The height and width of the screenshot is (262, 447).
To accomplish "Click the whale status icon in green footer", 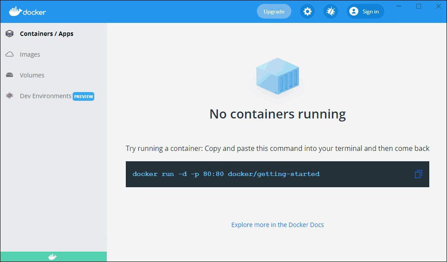I will 52,257.
